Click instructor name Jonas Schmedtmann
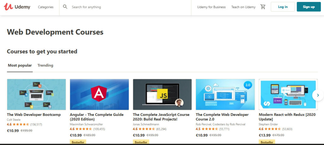This screenshot has height=145, width=324. 146,124
